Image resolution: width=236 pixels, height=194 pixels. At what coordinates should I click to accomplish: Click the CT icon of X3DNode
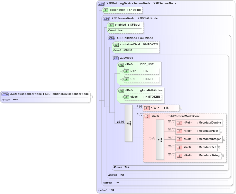tap(116, 58)
